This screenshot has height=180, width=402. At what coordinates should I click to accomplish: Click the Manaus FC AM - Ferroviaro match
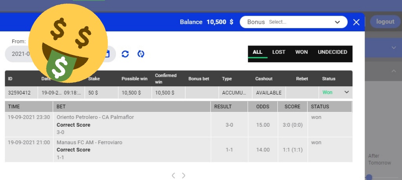click(x=89, y=142)
